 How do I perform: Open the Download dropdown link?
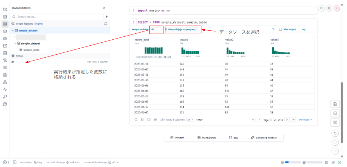(306, 119)
